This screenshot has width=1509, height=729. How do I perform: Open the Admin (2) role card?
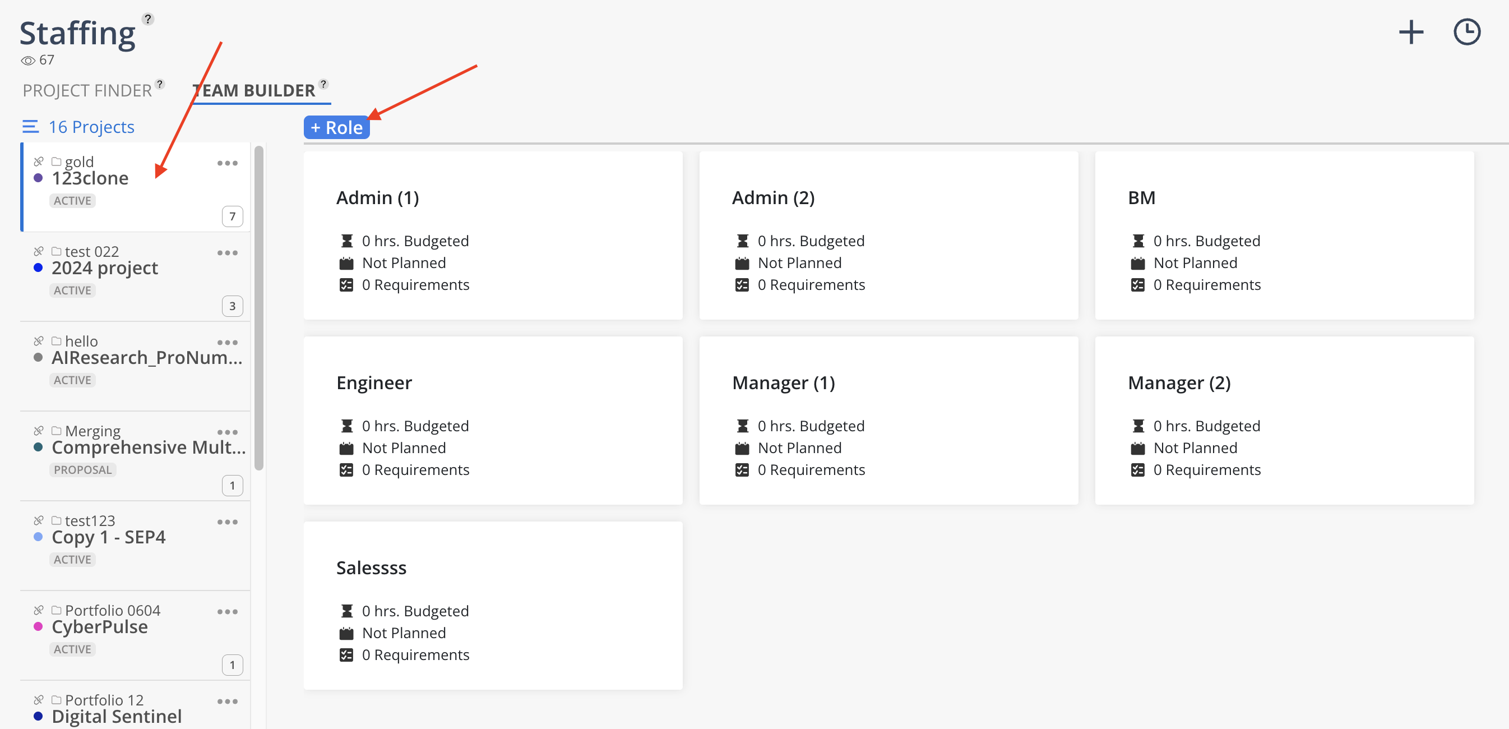(x=888, y=236)
